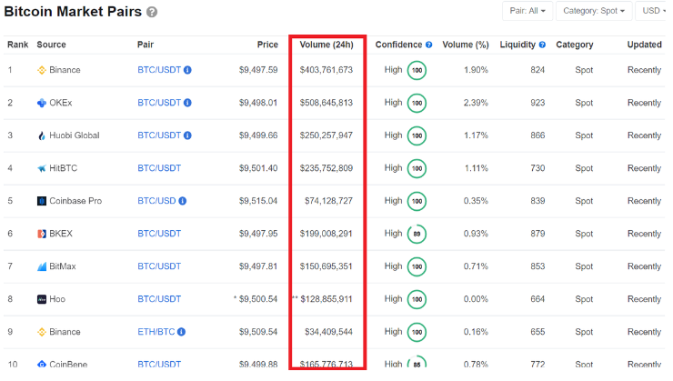Click info icon next to BTC/USD pair
This screenshot has height=381, width=673.
183,201
